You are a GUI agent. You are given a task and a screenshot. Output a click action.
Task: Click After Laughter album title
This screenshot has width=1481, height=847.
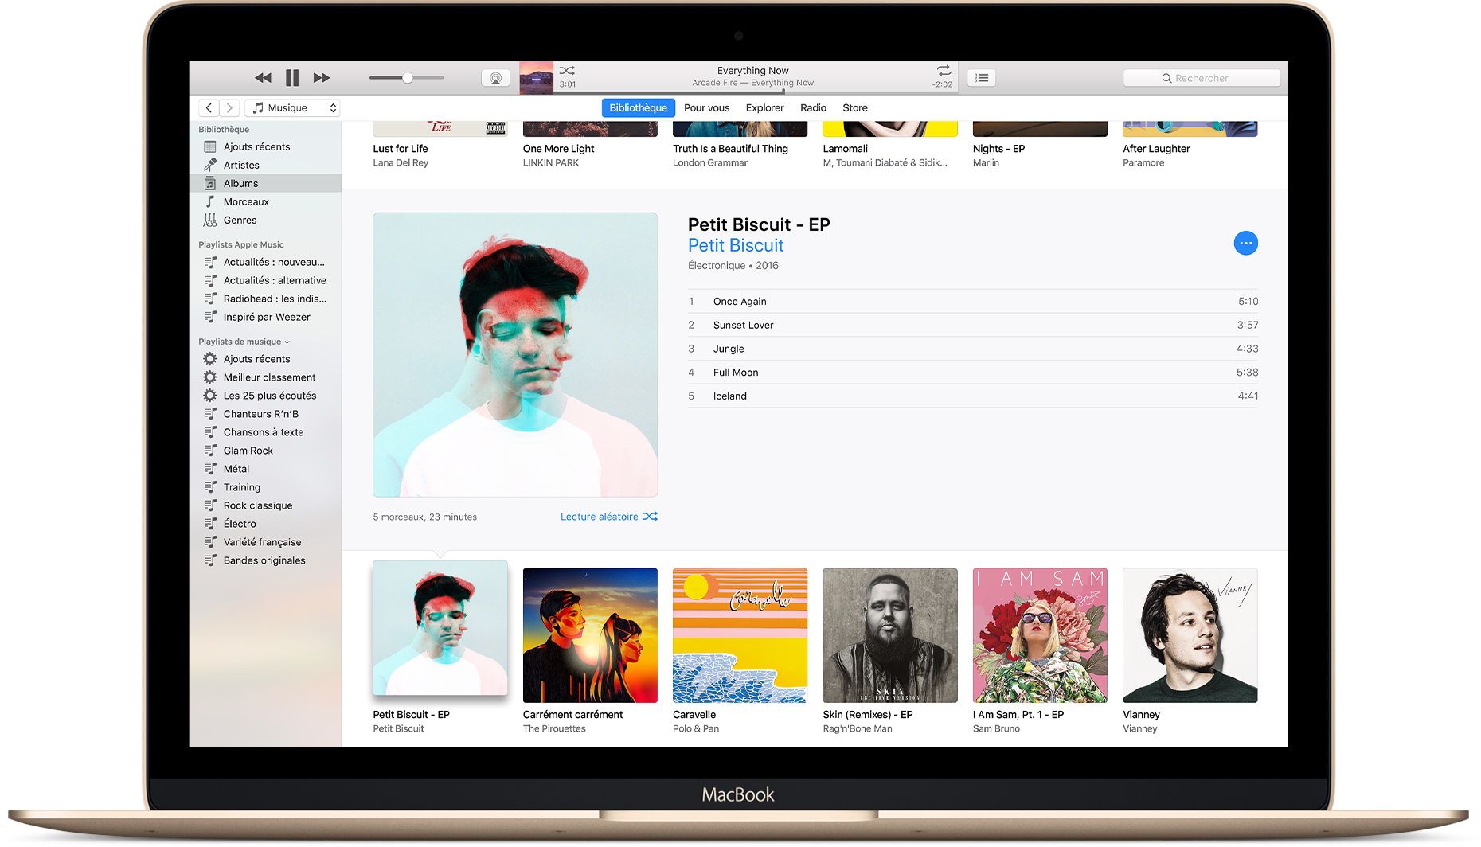(1156, 149)
